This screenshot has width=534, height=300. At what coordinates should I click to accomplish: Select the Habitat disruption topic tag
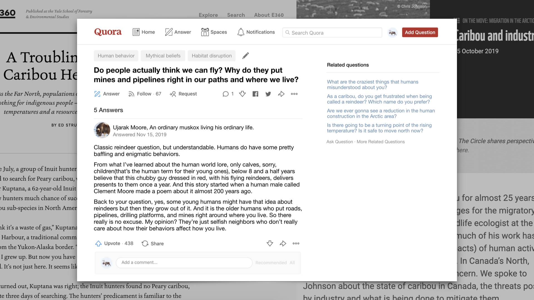[212, 56]
